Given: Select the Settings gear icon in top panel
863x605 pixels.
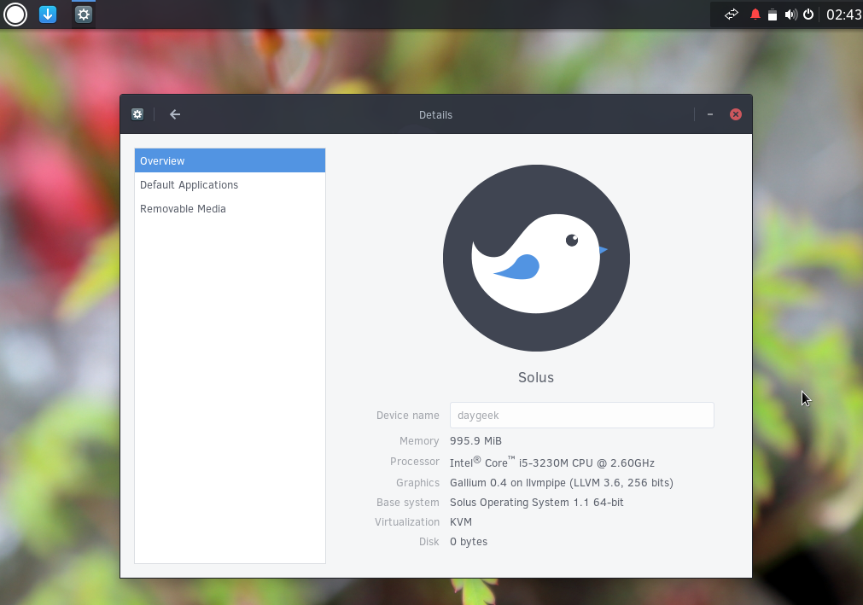Looking at the screenshot, I should pyautogui.click(x=84, y=15).
